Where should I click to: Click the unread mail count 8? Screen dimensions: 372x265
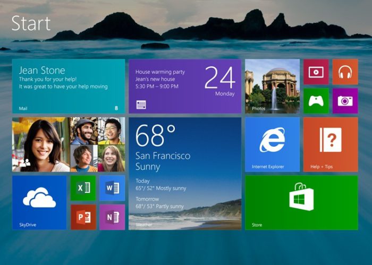coord(116,108)
